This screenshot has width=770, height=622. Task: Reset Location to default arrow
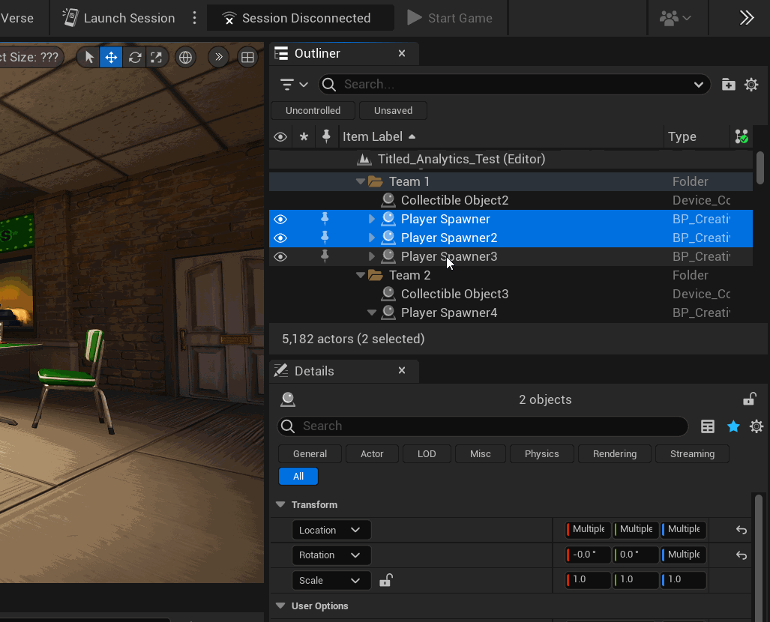tap(741, 530)
